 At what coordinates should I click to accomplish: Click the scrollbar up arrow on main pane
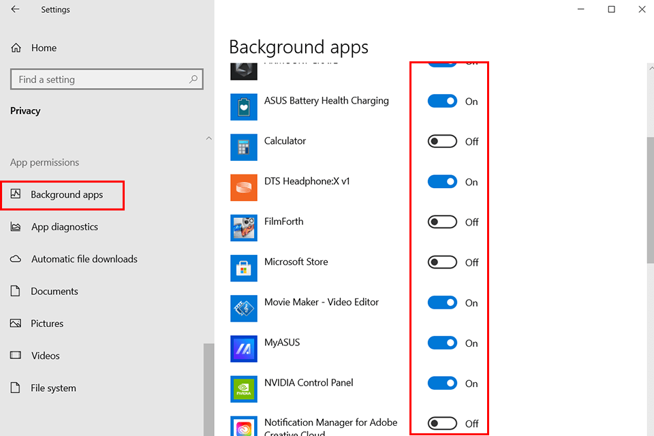pos(651,68)
